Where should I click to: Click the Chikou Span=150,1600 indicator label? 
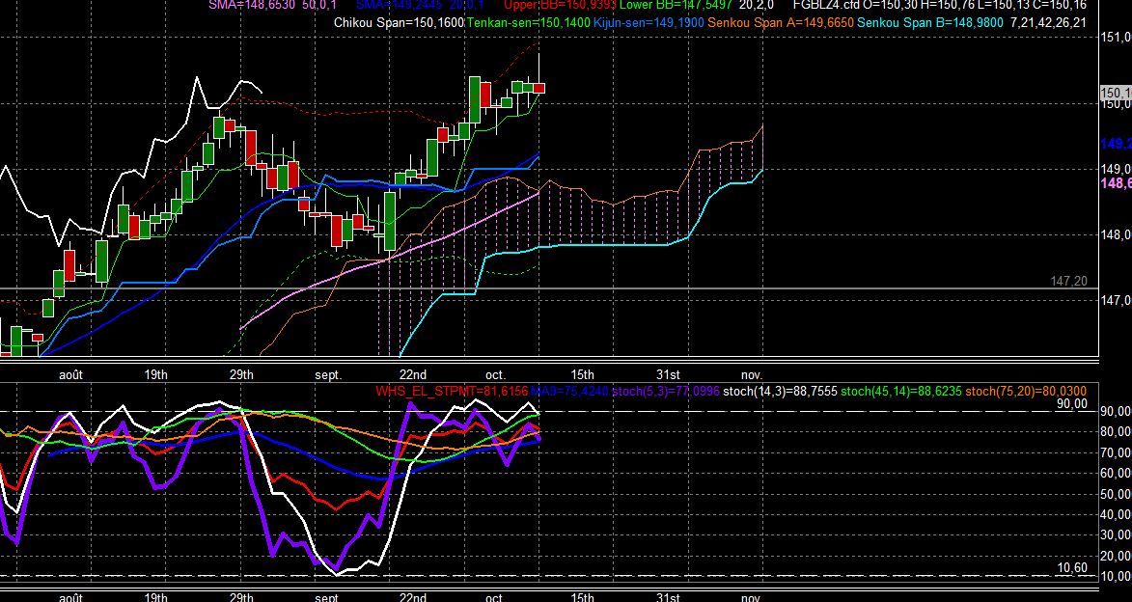pos(400,23)
